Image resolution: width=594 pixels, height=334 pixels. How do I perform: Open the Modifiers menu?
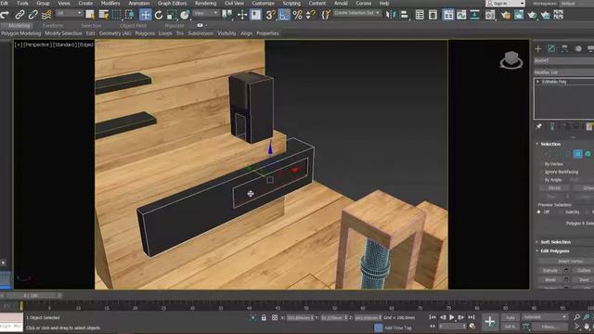tap(110, 3)
